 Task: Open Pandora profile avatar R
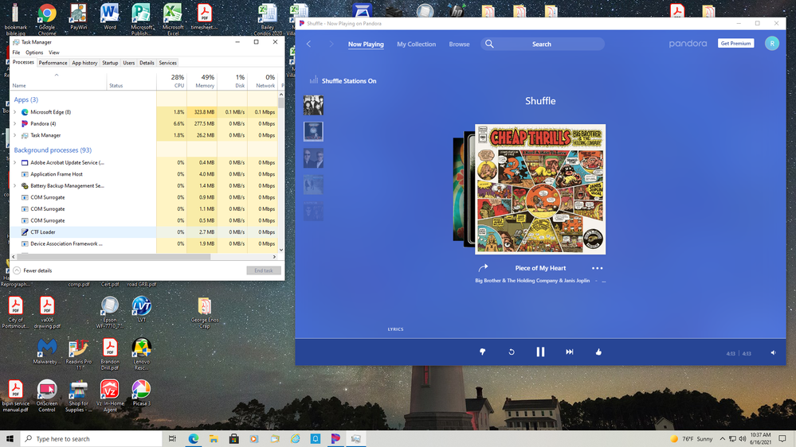click(771, 44)
